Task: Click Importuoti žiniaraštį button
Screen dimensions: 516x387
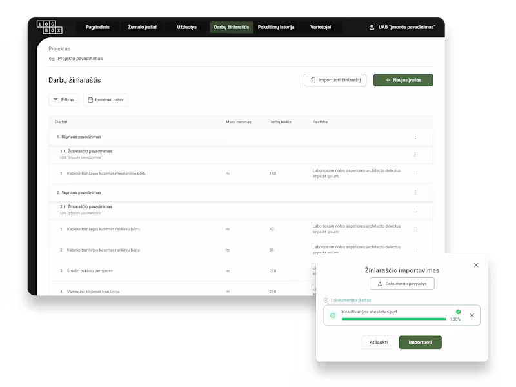Action: pos(335,80)
